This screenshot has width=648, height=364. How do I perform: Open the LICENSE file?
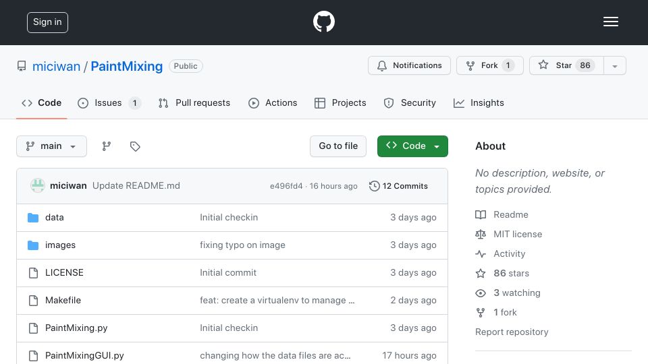click(x=65, y=273)
